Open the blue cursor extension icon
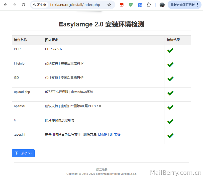Screen dimensions: 203x177 pos(140,5)
